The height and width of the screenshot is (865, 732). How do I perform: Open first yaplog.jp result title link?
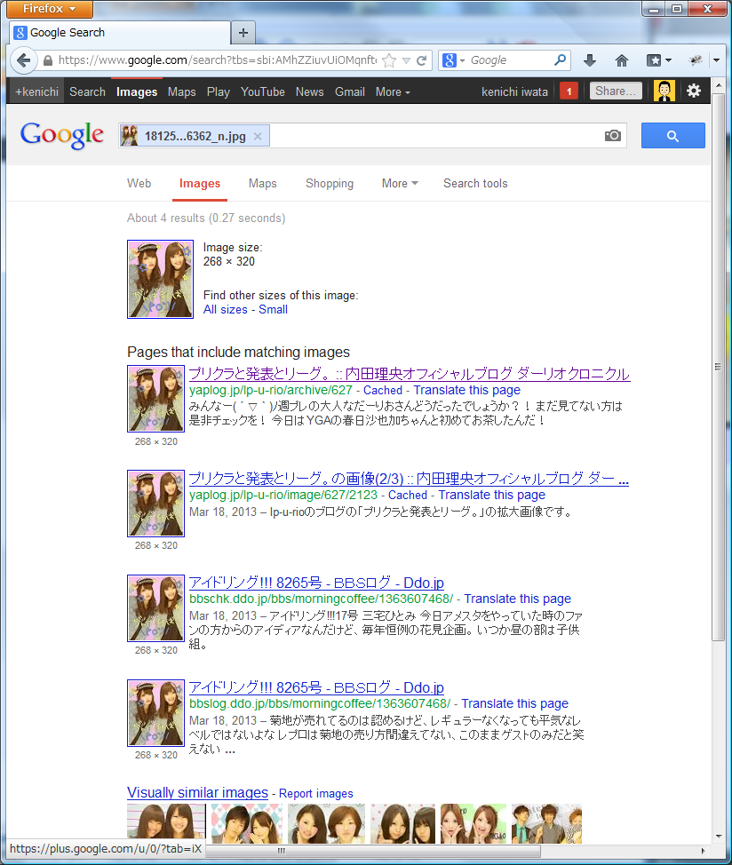410,374
